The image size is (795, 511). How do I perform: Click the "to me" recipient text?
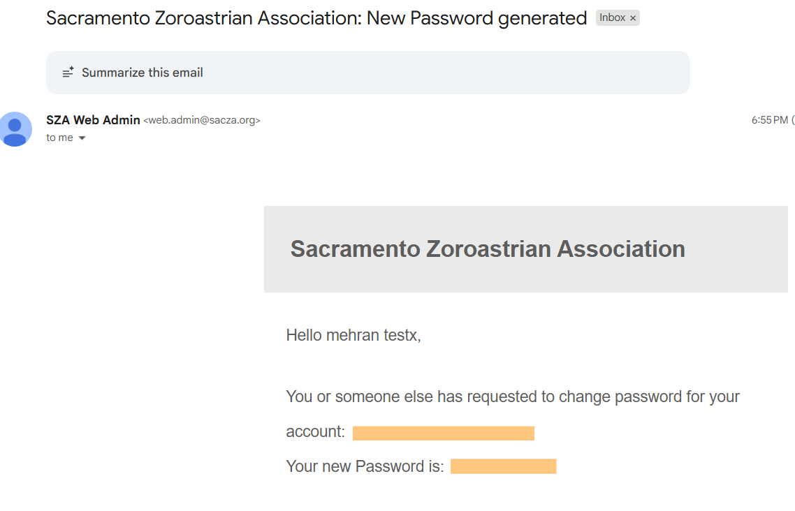tap(59, 138)
